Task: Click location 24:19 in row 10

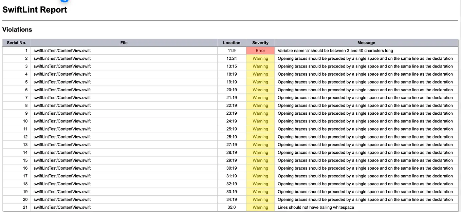Action: [232, 121]
